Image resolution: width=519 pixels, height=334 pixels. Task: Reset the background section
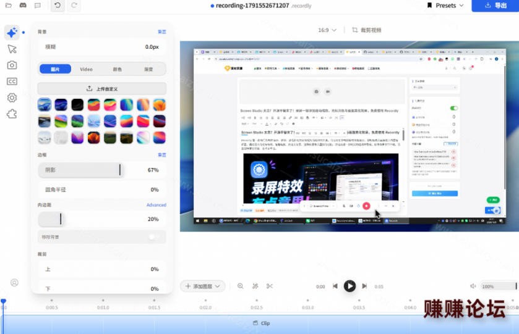point(162,31)
